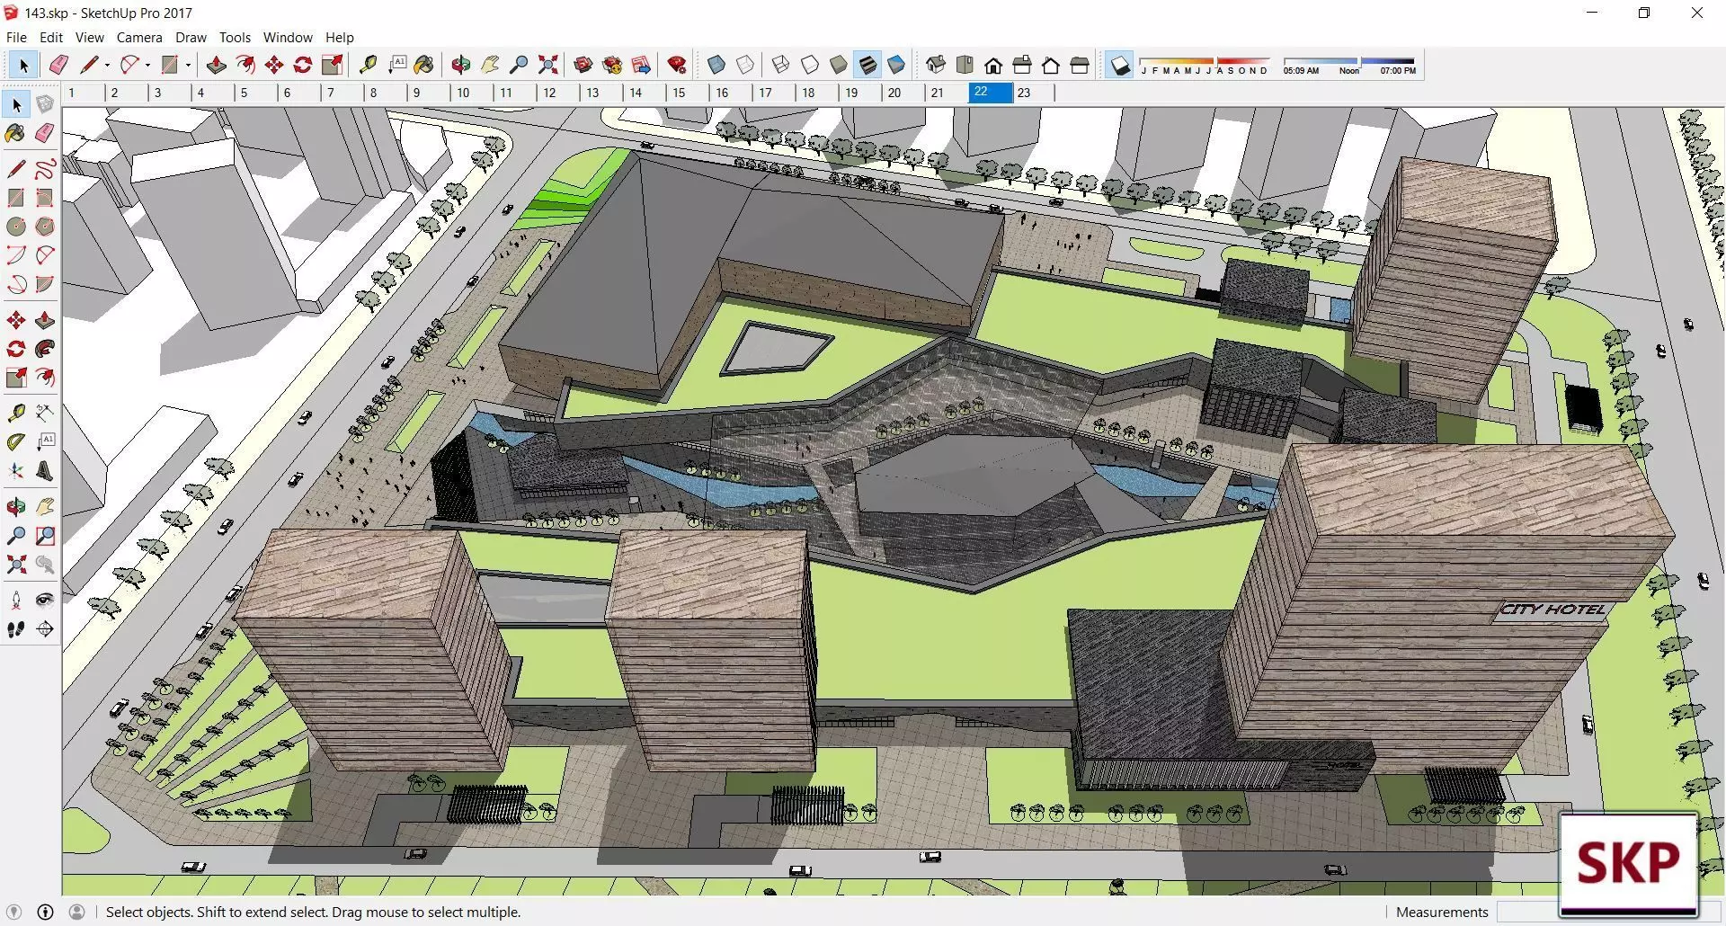This screenshot has width=1726, height=926.
Task: Select the Move tool in top toolbar
Action: pos(274,65)
